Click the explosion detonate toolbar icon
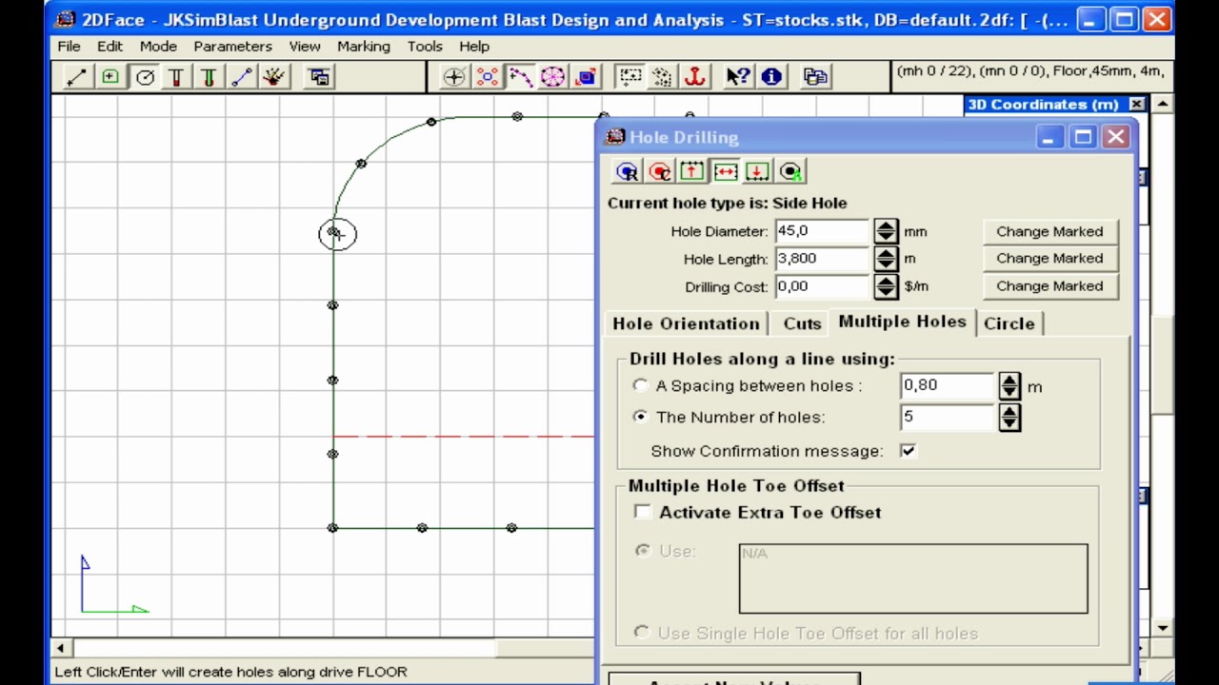This screenshot has height=685, width=1219. click(x=274, y=77)
